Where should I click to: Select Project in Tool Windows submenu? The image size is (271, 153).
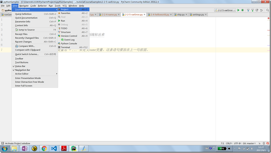coord(74,9)
